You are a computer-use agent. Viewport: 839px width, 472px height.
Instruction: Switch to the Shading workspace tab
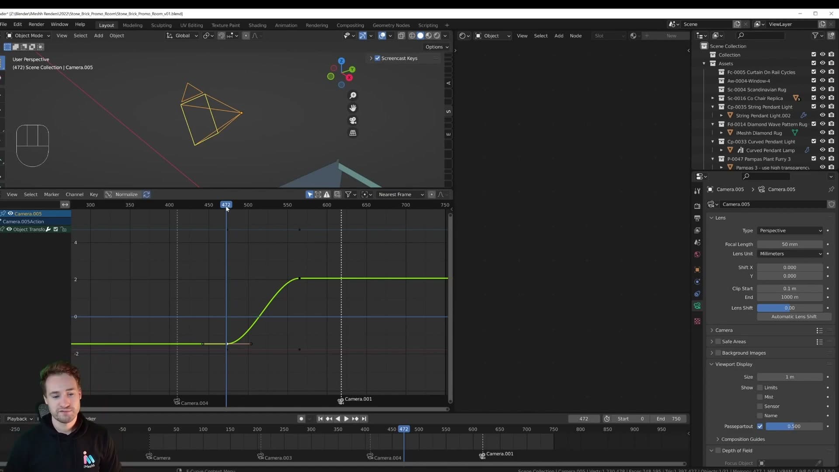click(x=257, y=25)
